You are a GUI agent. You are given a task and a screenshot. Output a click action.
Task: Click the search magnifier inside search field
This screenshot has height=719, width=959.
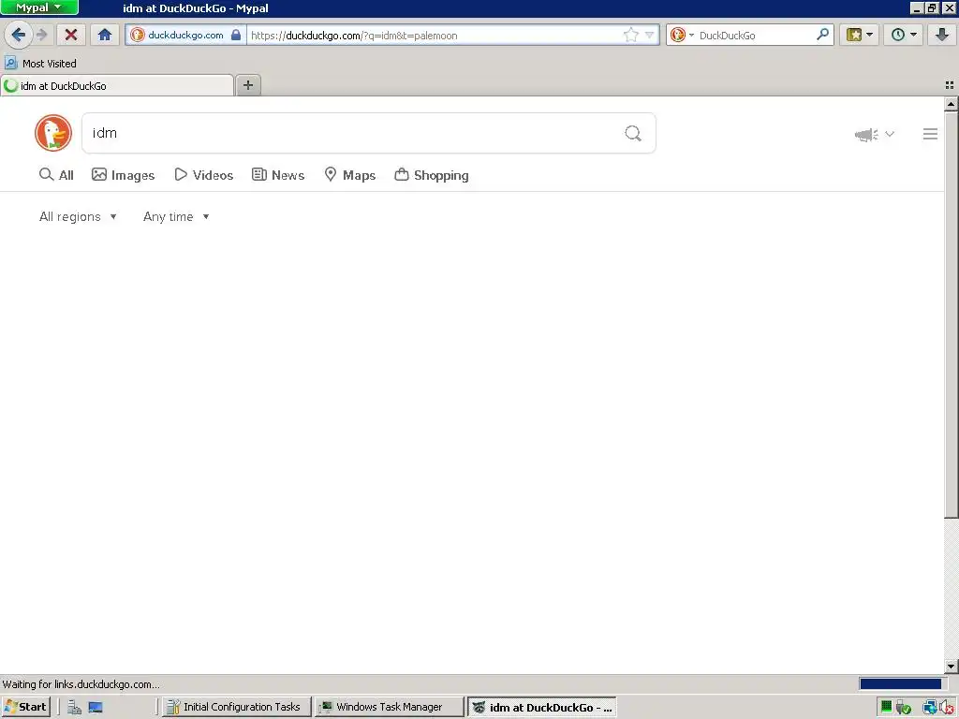click(x=633, y=133)
